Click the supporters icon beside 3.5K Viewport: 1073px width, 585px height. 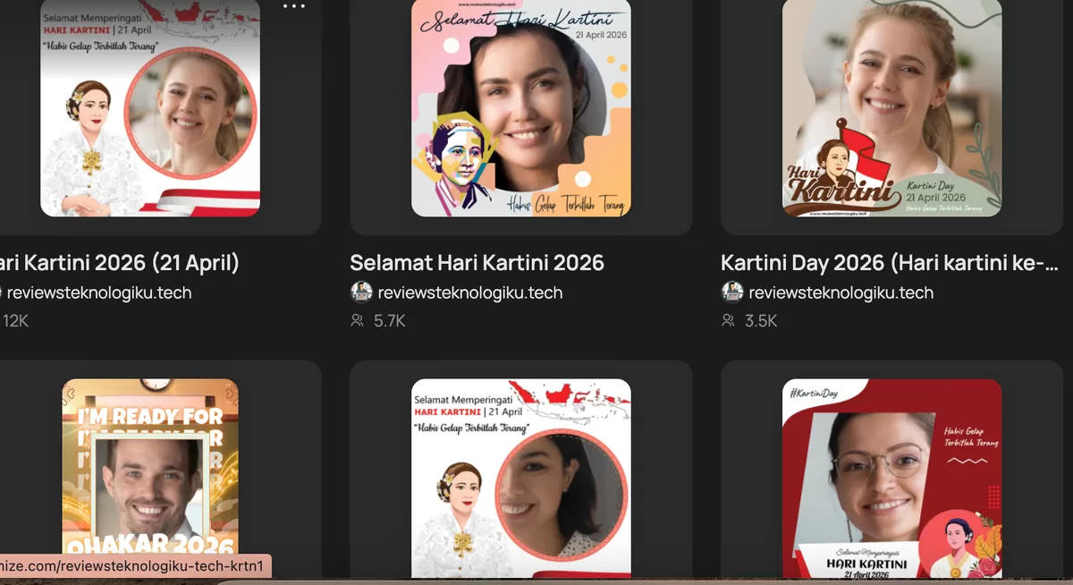pos(729,320)
